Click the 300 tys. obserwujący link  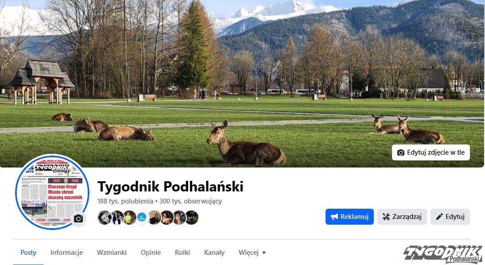[190, 201]
